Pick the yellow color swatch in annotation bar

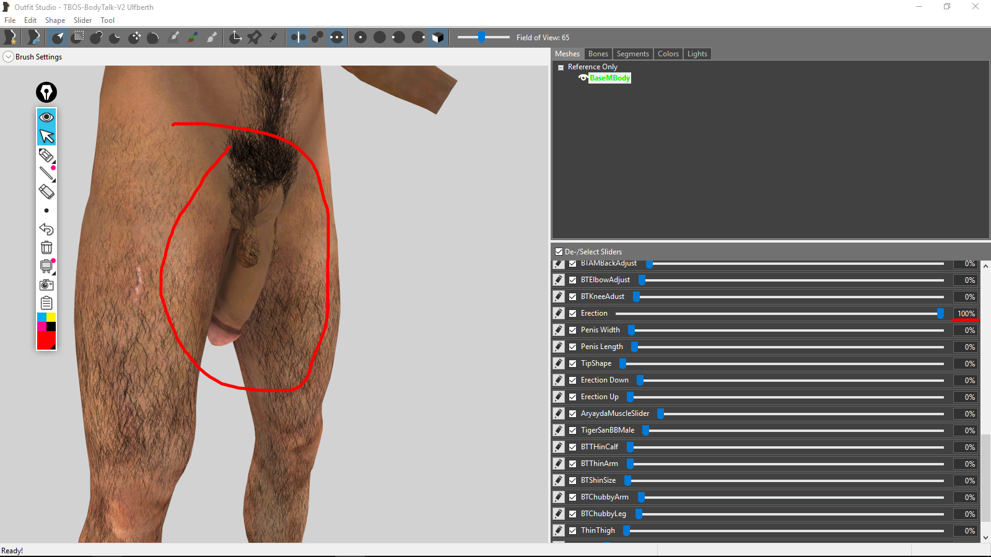(51, 317)
